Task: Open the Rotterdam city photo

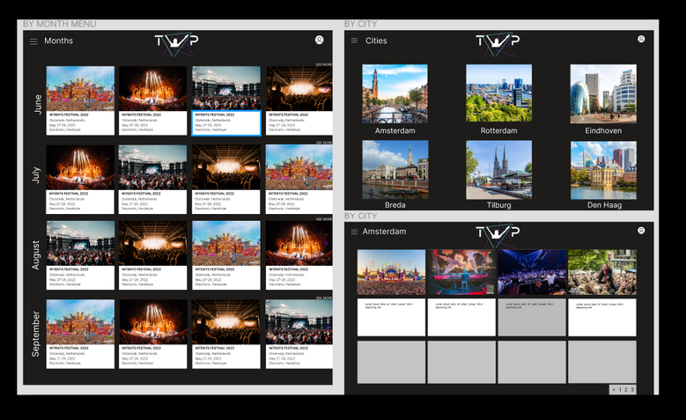Action: (x=498, y=92)
